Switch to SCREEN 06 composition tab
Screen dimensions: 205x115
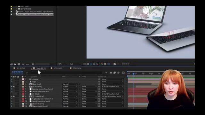pos(77,68)
